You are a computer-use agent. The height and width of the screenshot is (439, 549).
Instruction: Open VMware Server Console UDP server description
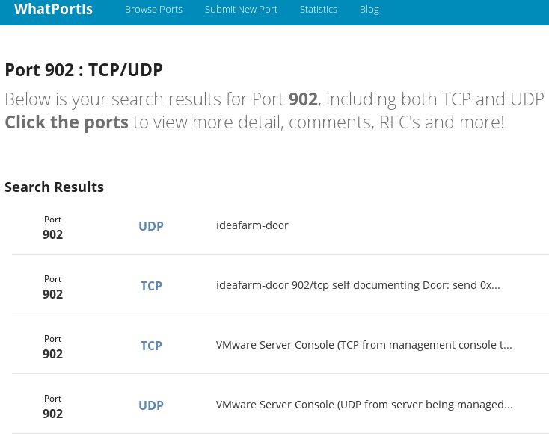pos(364,405)
